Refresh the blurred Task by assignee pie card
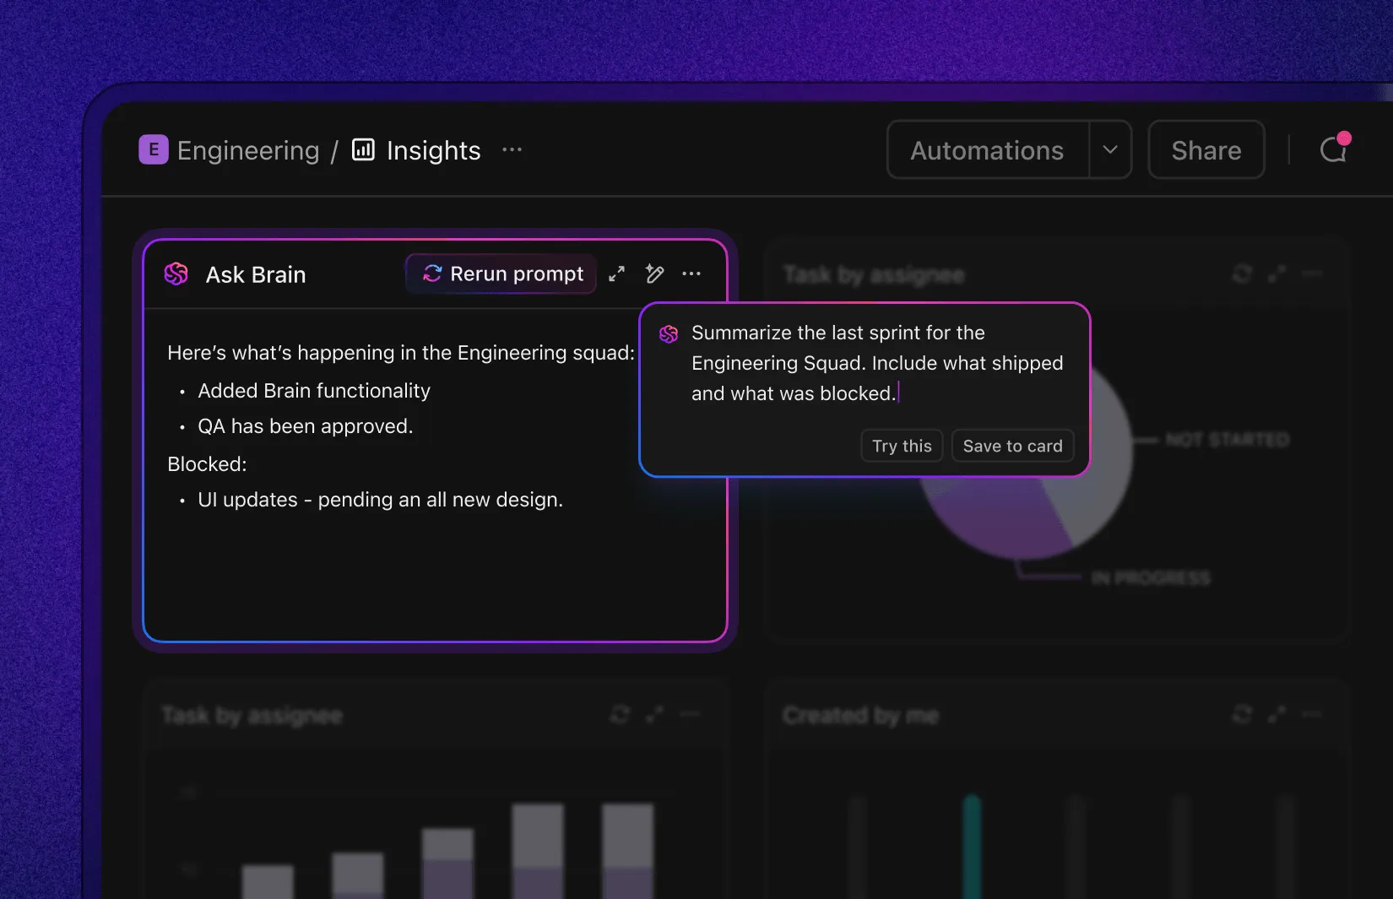 [1242, 273]
